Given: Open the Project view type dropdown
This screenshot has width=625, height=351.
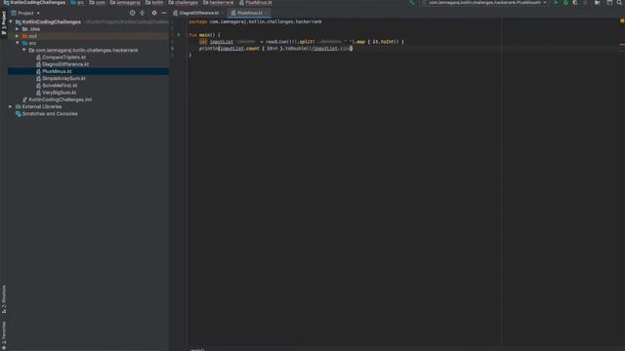Looking at the screenshot, I should [x=26, y=13].
